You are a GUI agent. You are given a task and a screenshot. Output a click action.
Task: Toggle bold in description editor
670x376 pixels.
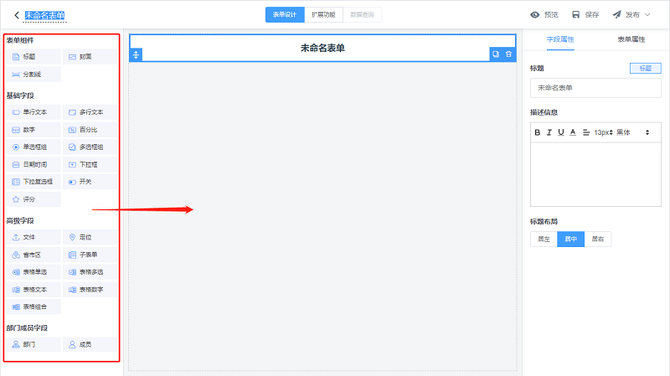538,132
